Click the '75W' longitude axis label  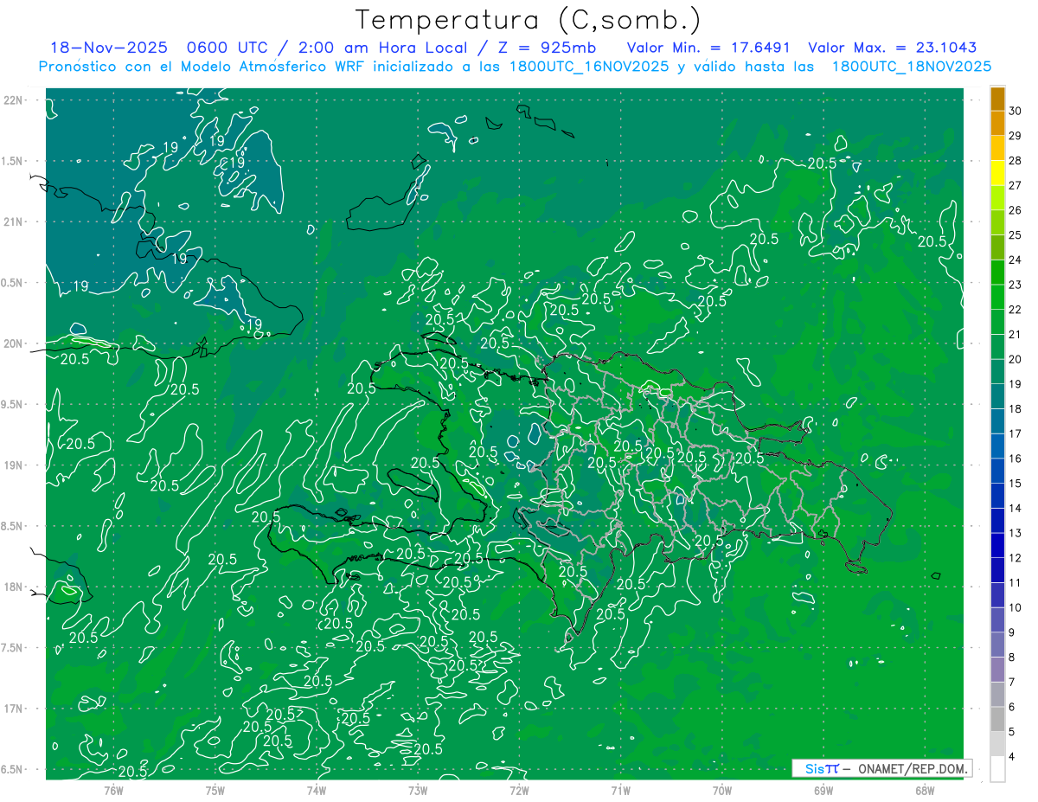pyautogui.click(x=215, y=790)
